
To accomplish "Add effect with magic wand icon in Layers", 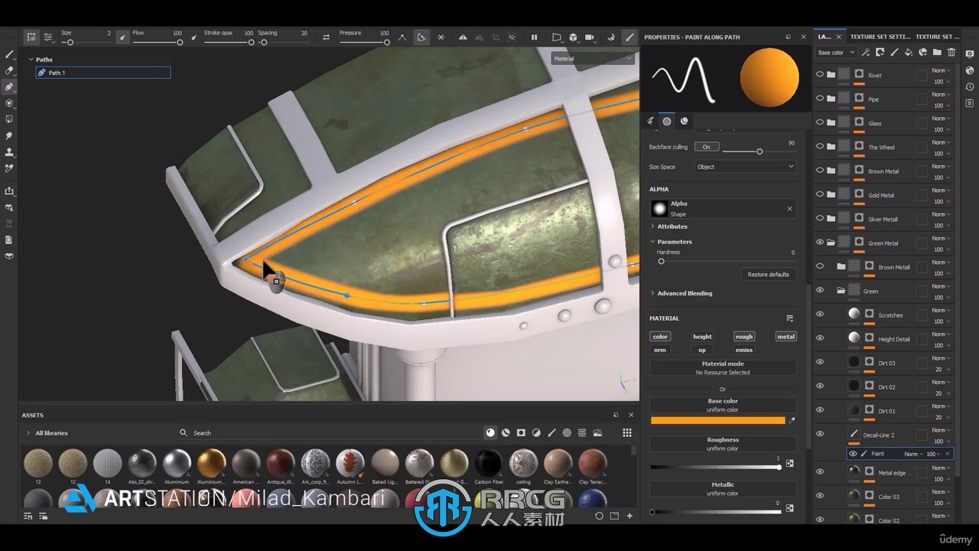I will [866, 52].
